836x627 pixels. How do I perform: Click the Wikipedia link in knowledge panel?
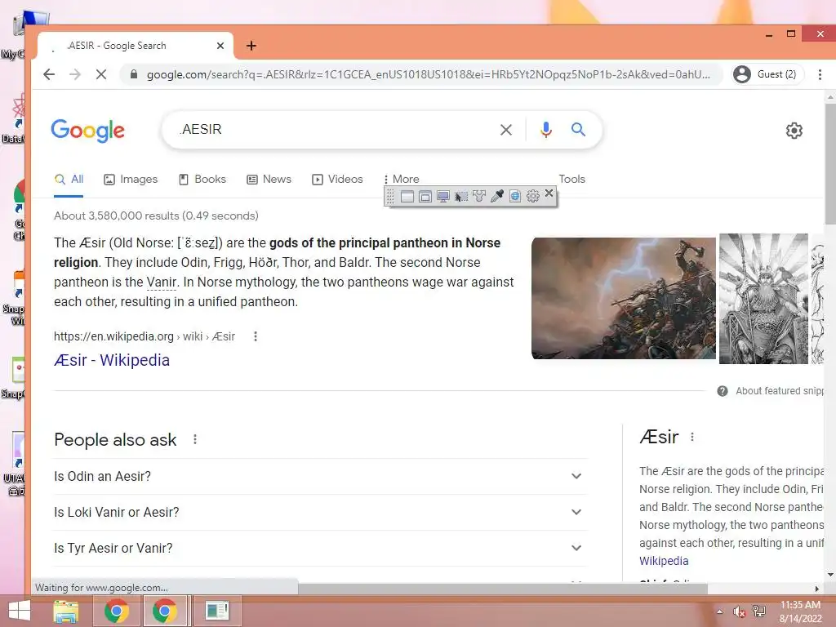pos(664,561)
